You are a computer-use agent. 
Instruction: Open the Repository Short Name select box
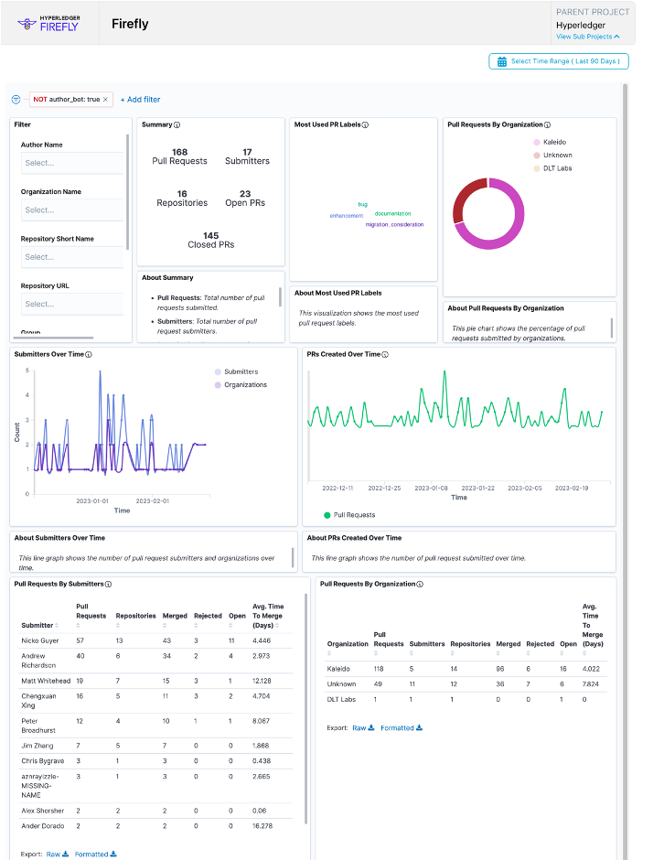(x=72, y=257)
